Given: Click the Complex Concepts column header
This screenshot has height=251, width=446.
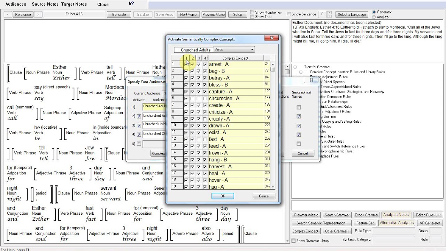Looking at the screenshot, I should (x=236, y=58).
